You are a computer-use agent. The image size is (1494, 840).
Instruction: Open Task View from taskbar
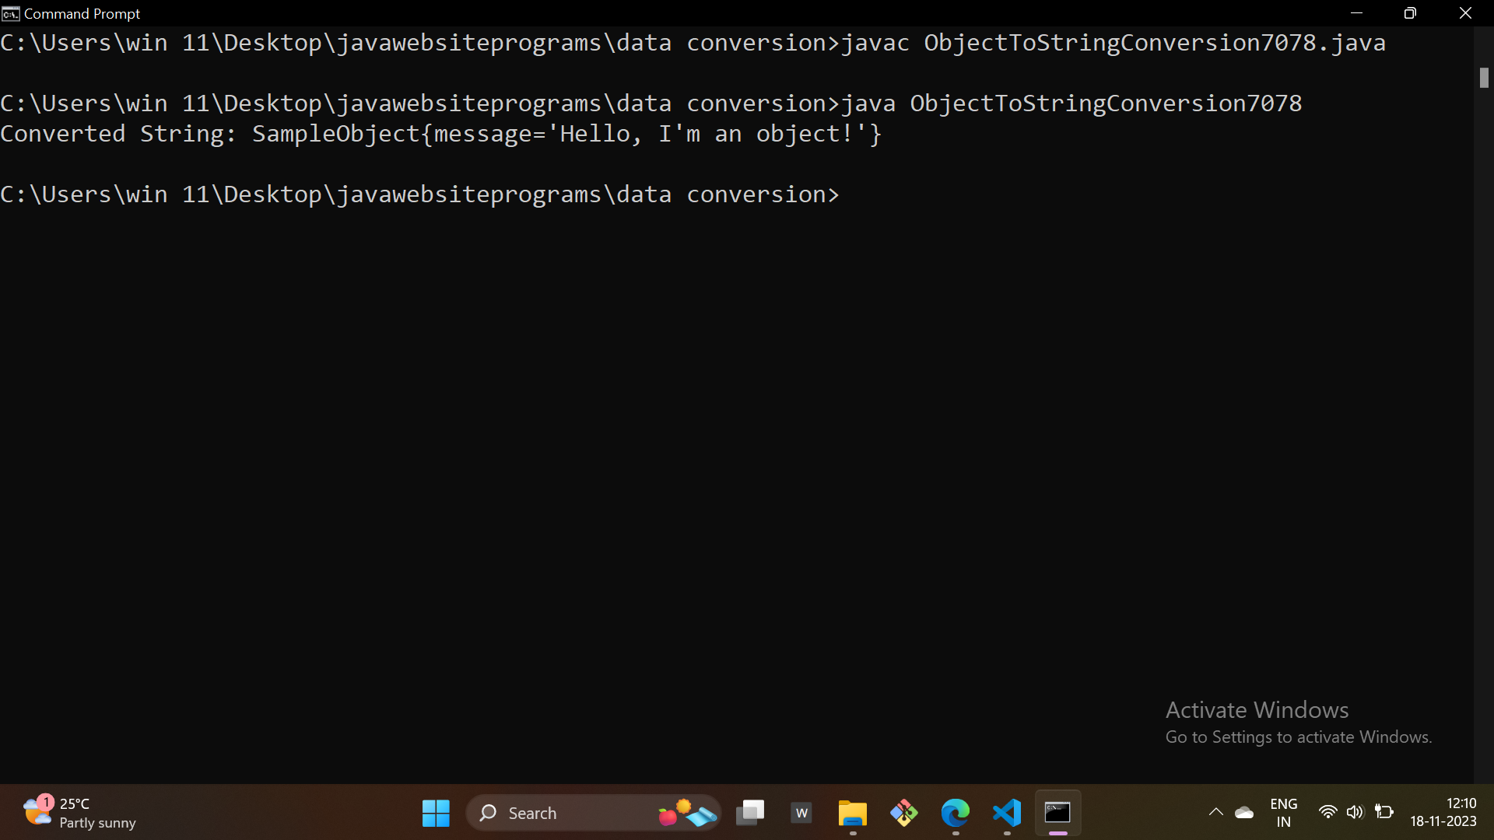[x=750, y=813]
